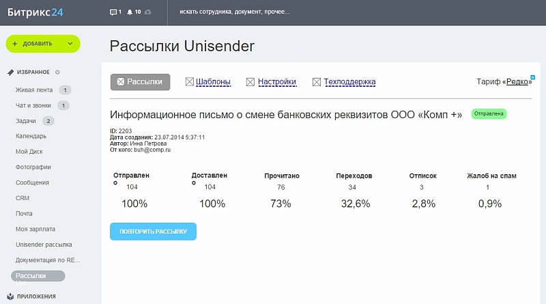
Task: Click the notifications bell icon
Action: pos(130,12)
